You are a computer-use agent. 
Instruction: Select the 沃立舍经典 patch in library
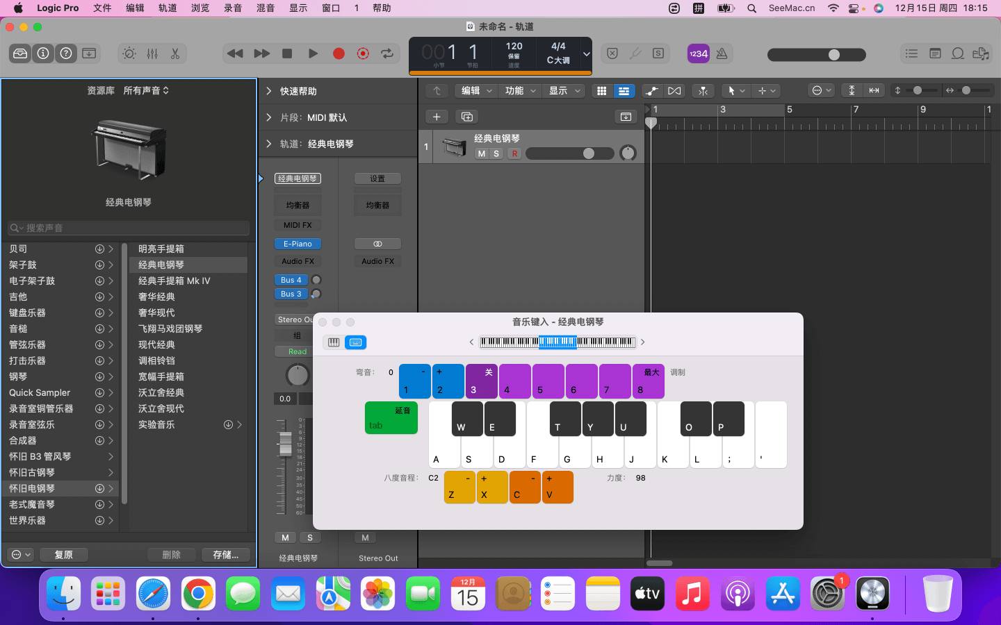click(x=188, y=392)
